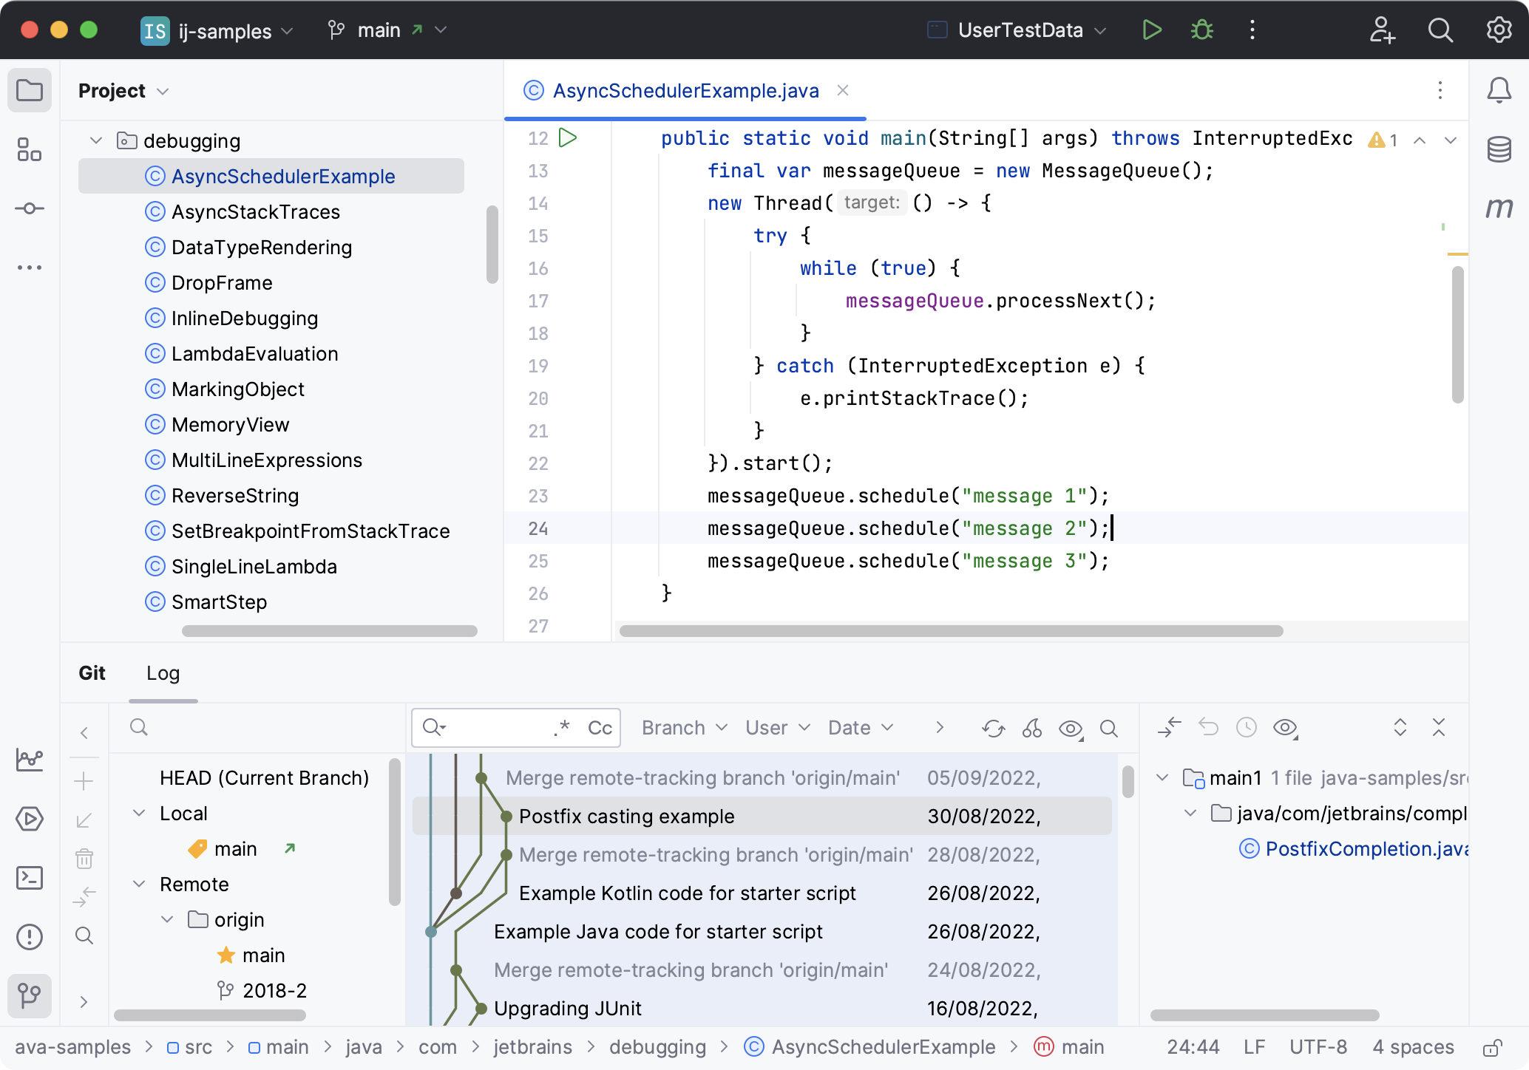1529x1070 pixels.
Task: Refresh the Git log with the refresh icon
Action: (x=993, y=729)
